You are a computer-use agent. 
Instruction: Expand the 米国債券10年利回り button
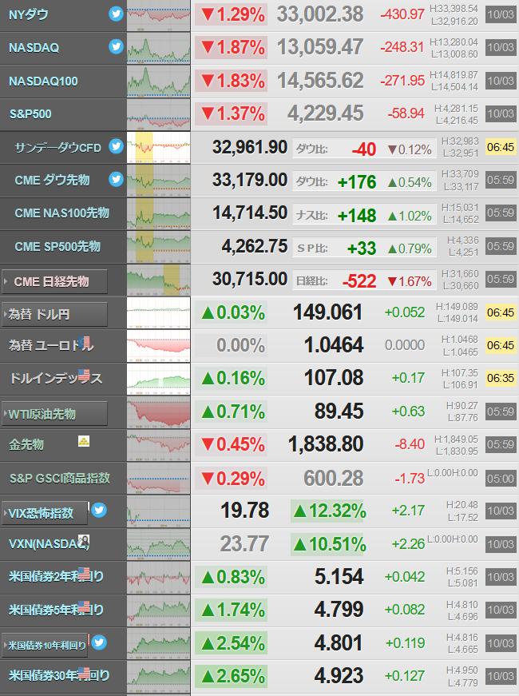click(45, 646)
